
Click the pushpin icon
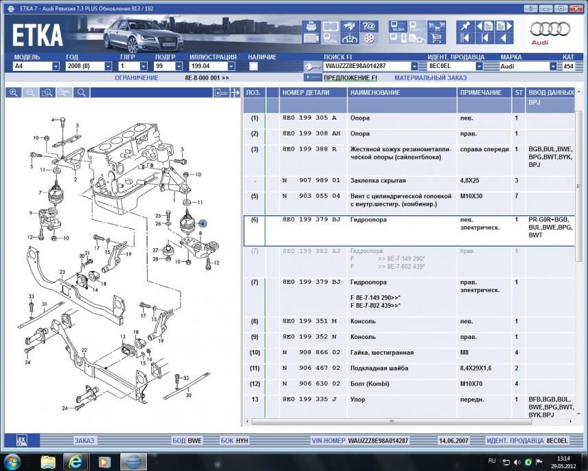click(x=465, y=27)
